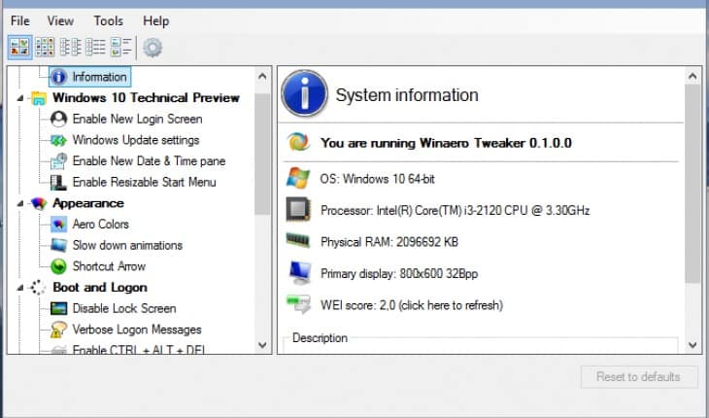Image resolution: width=709 pixels, height=418 pixels.
Task: Choose the list view toolbar button
Action: tap(71, 47)
